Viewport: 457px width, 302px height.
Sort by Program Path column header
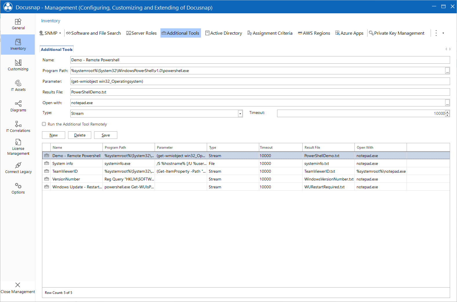(129, 147)
